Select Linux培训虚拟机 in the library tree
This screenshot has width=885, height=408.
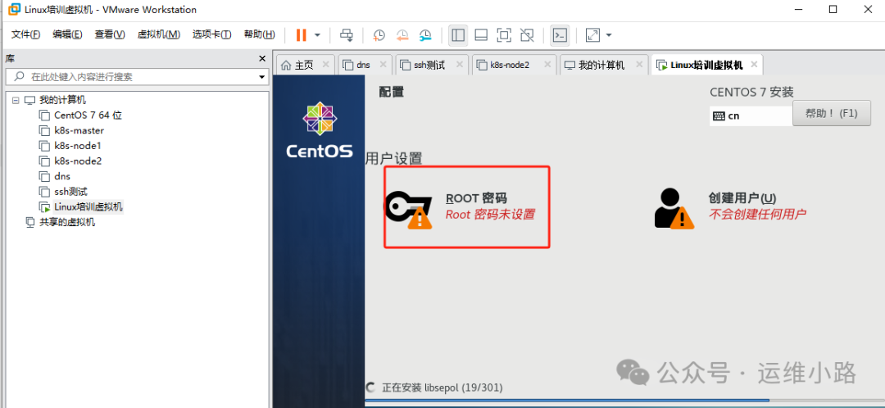pos(88,206)
